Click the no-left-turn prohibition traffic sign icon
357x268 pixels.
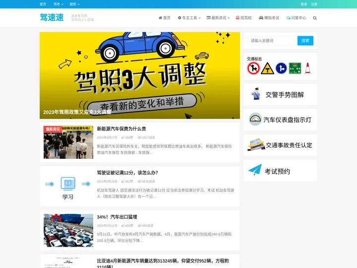tap(253, 68)
